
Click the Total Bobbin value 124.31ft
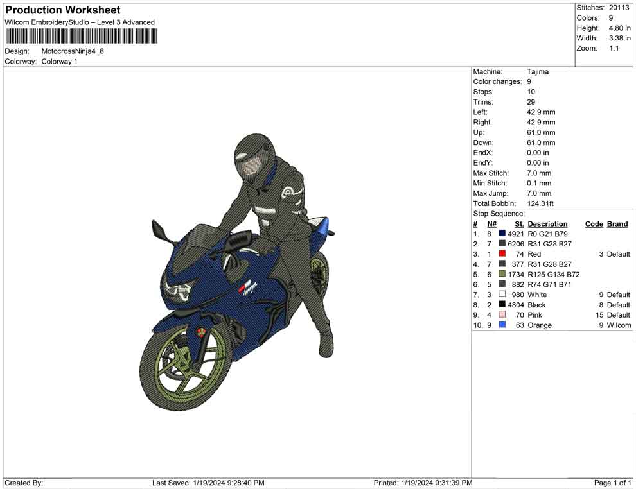pos(540,203)
